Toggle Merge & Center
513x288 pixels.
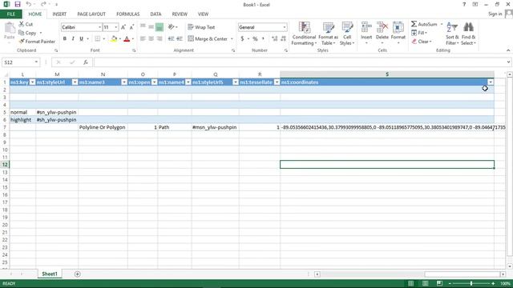pyautogui.click(x=208, y=39)
